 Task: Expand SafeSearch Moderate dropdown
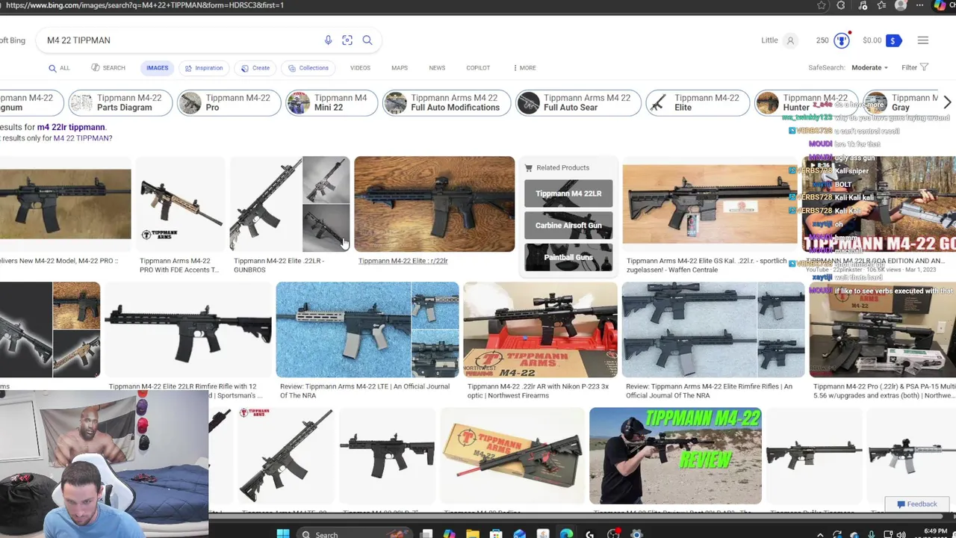(870, 67)
